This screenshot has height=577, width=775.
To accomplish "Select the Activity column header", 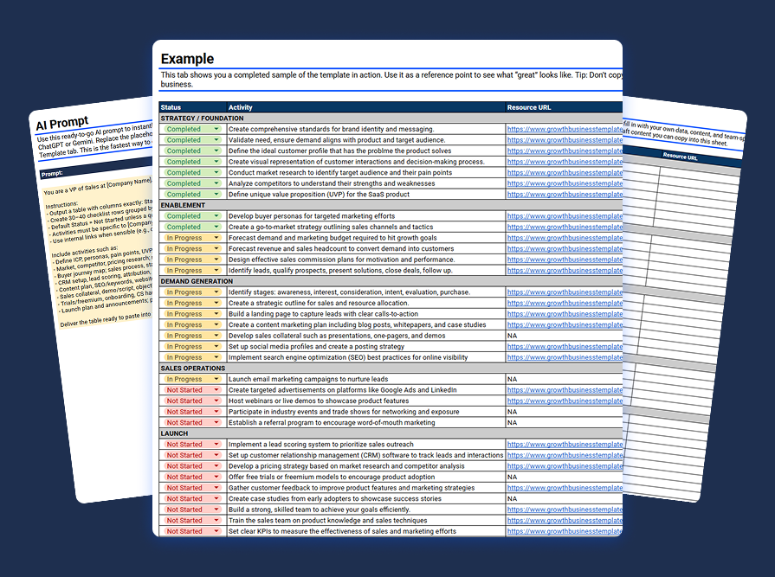I will click(x=365, y=107).
